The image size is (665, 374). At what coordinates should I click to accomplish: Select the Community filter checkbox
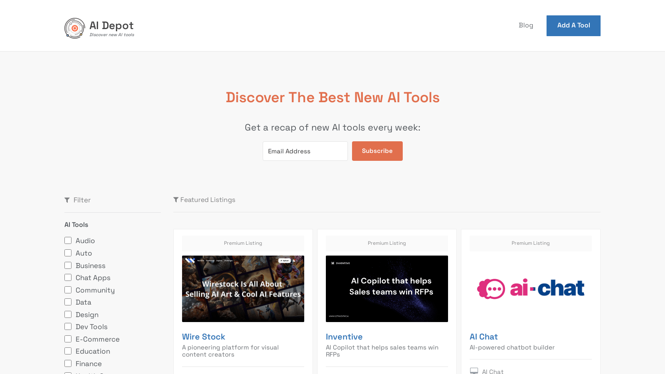coord(68,290)
